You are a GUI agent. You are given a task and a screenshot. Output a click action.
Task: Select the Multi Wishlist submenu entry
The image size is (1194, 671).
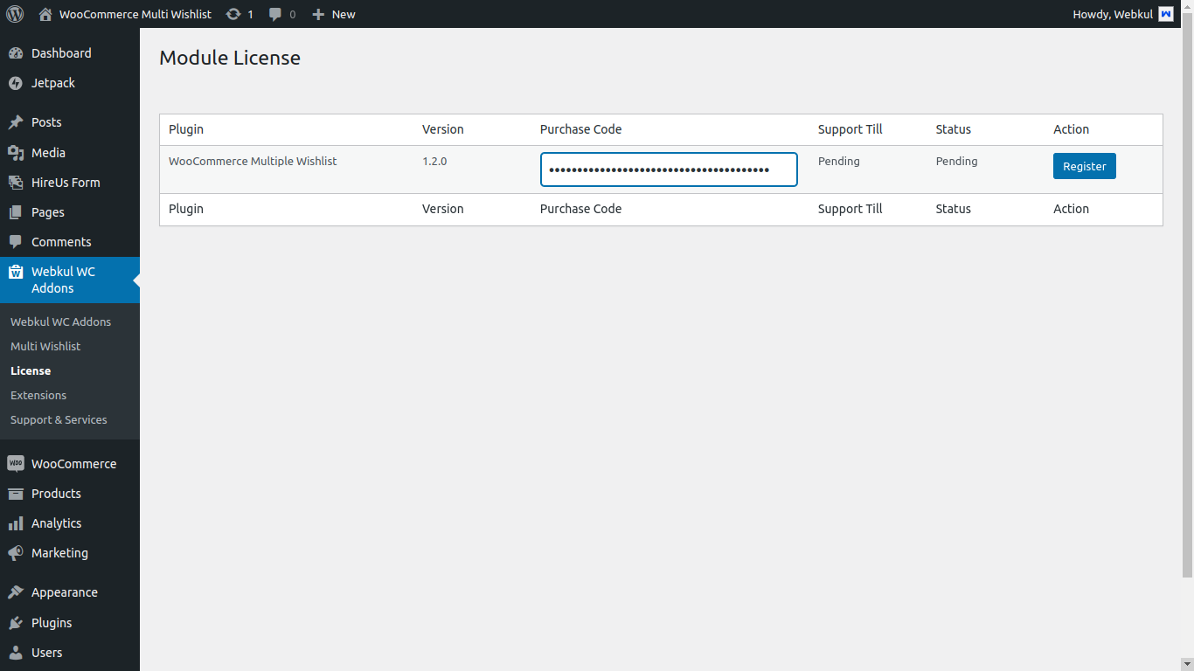[x=45, y=346]
